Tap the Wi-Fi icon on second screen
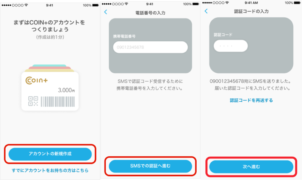The image size is (302, 180). point(126,4)
